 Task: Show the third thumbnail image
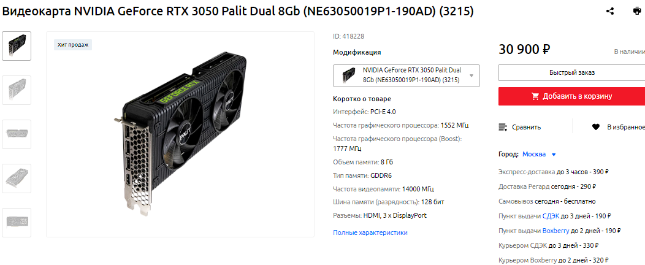17,134
